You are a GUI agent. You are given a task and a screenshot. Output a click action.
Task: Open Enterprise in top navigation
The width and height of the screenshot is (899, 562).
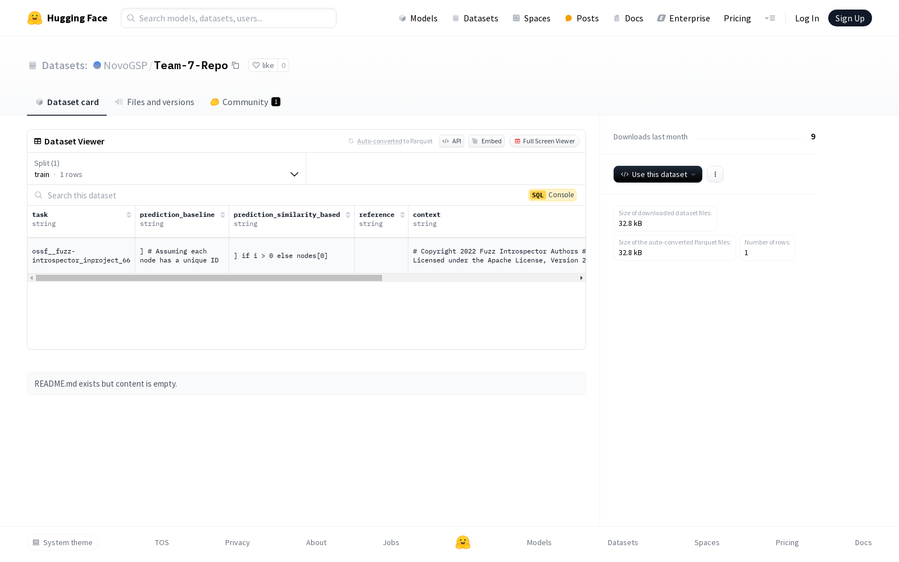(684, 18)
